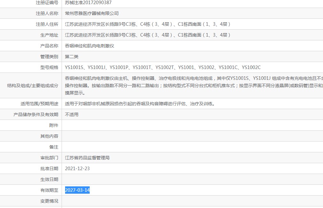
Task: Click the model list starting with YS1001S、YS1001J
Action: 163,67
